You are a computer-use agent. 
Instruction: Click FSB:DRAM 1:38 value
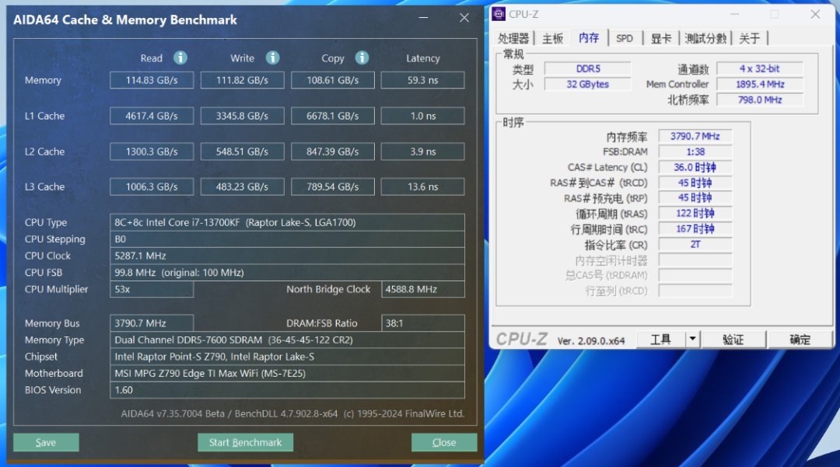click(695, 152)
